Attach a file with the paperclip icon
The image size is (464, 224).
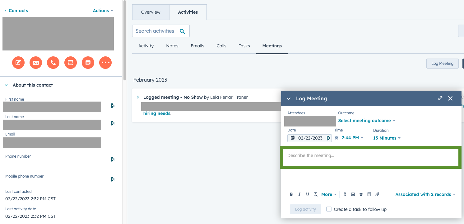coord(377,194)
